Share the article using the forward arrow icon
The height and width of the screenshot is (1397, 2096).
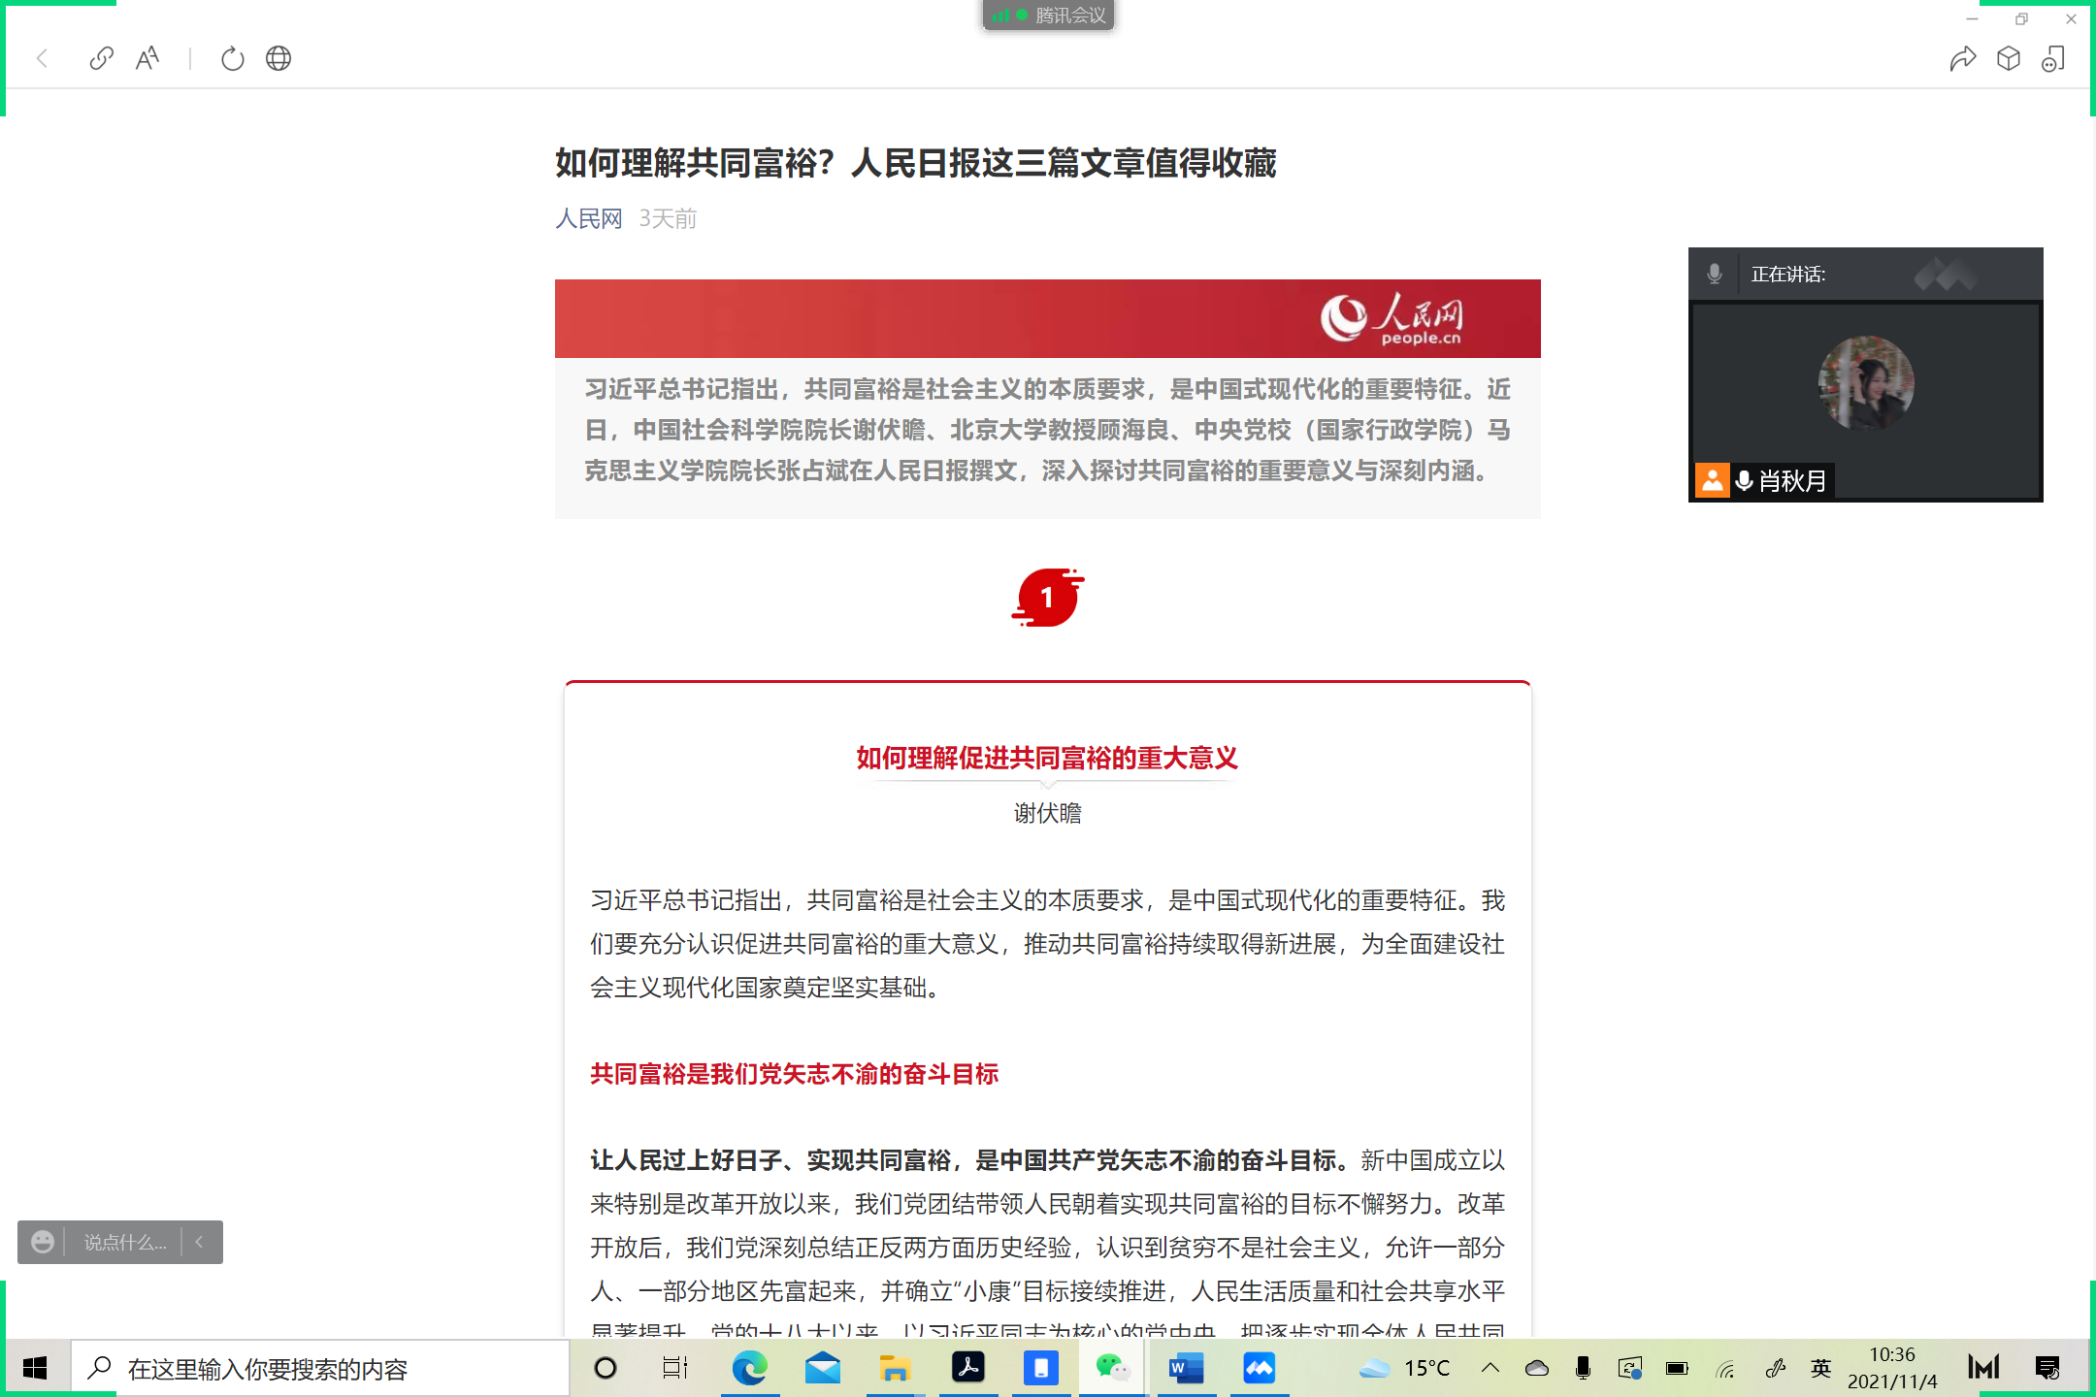coord(1962,58)
